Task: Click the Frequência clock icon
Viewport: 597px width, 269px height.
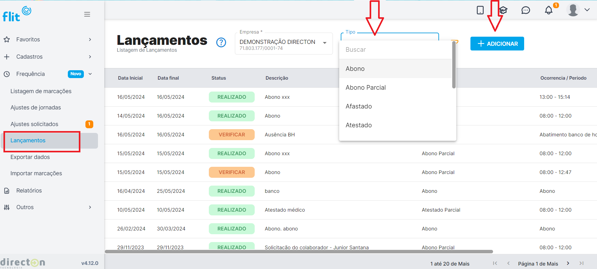Action: coord(7,74)
